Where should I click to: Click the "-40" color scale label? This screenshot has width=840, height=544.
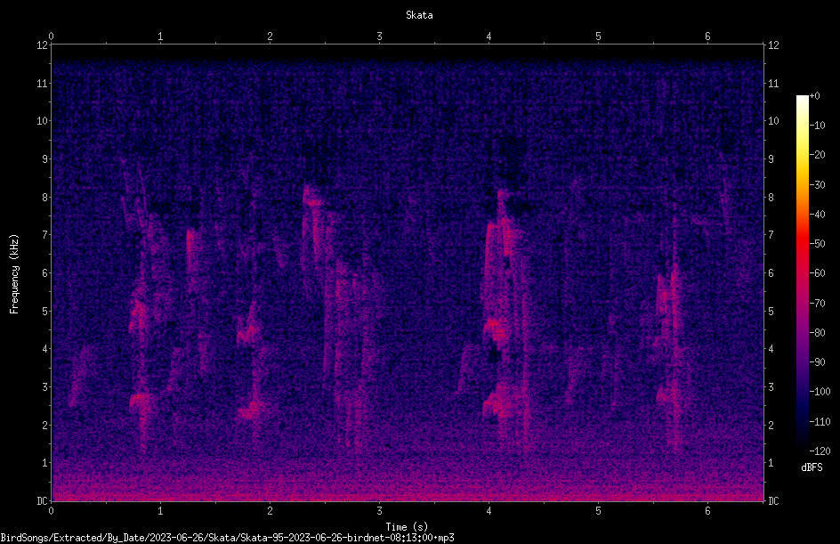tap(817, 215)
